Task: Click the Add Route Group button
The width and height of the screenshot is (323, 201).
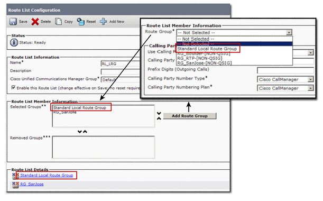Action: click(190, 116)
